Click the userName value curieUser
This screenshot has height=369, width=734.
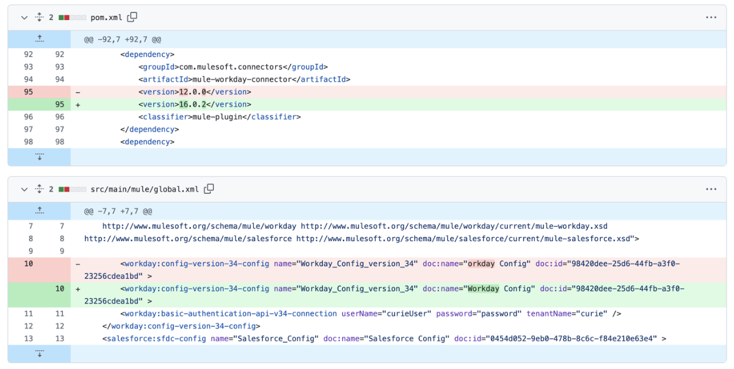[x=406, y=314]
